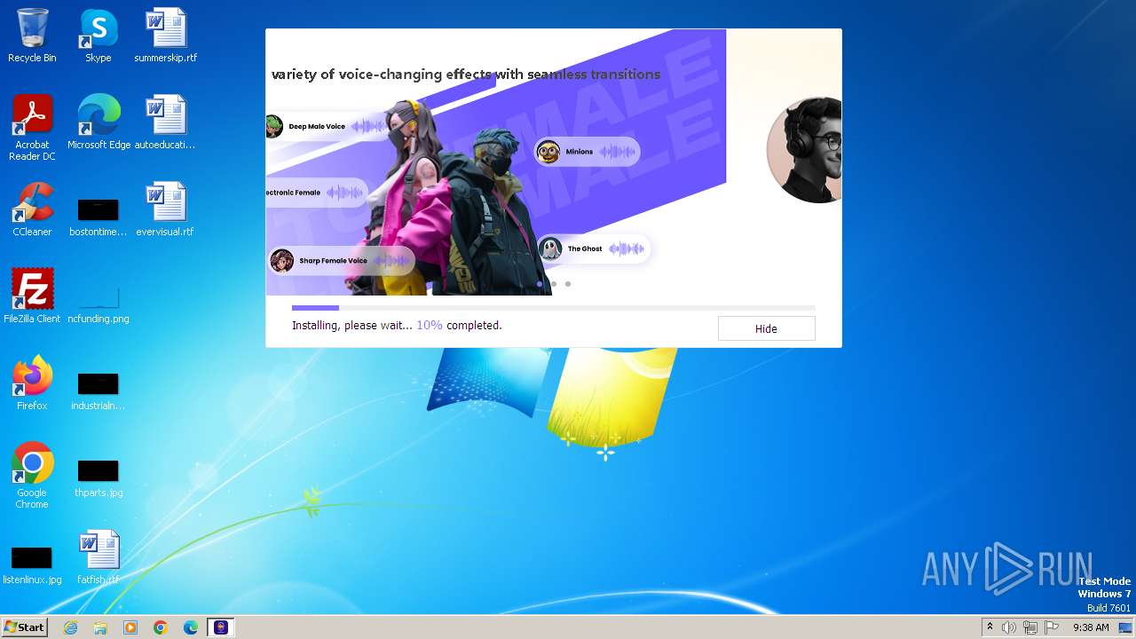Open the Firefox desktop shortcut
Screen dimensions: 1136x639
[x=32, y=383]
